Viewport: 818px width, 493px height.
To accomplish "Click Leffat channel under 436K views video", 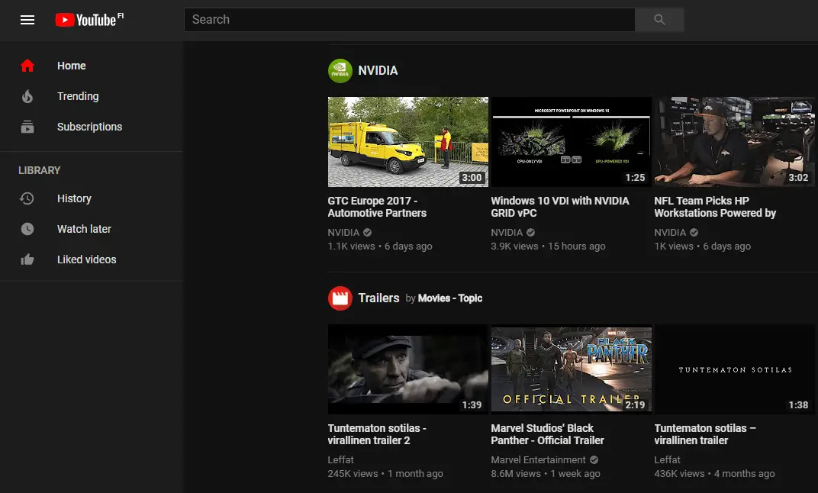I will coord(667,459).
